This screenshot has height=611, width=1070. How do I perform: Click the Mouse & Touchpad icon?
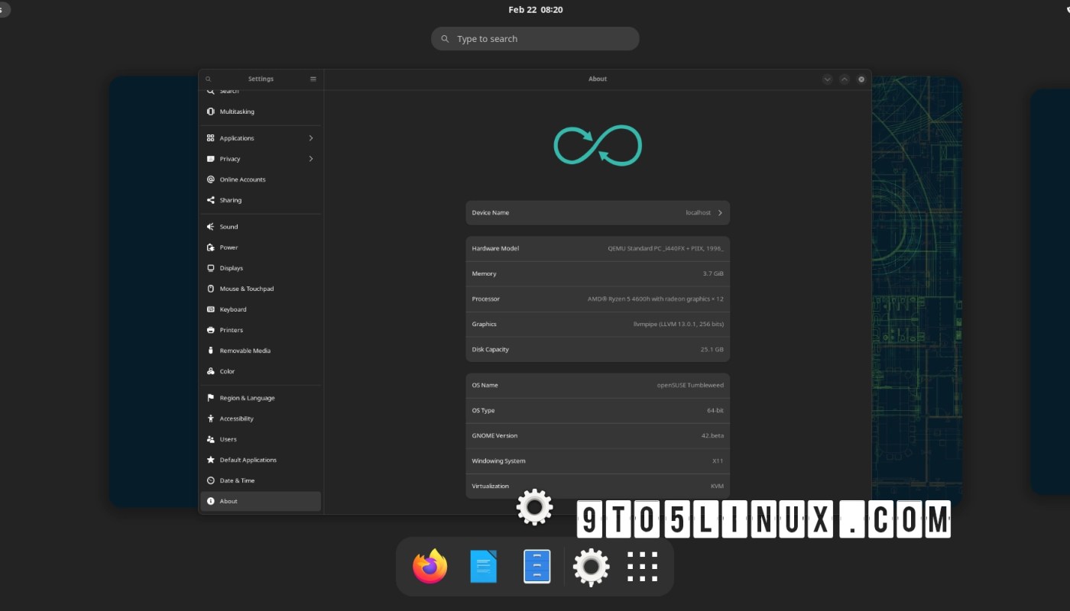pos(211,289)
